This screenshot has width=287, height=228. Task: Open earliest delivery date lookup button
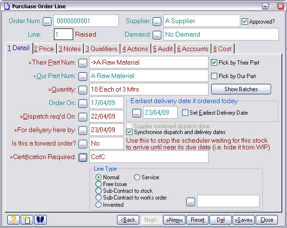coord(137,113)
